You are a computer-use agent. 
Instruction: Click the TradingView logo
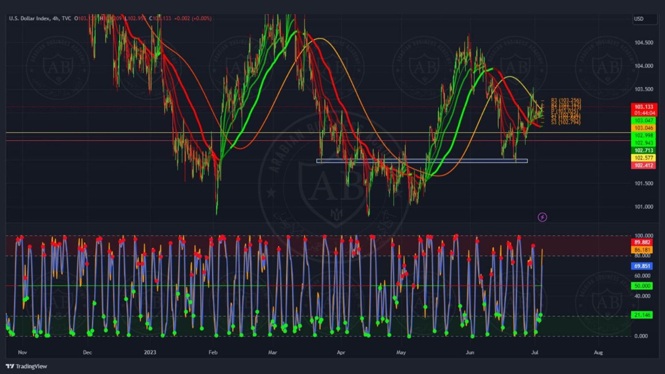[x=27, y=366]
